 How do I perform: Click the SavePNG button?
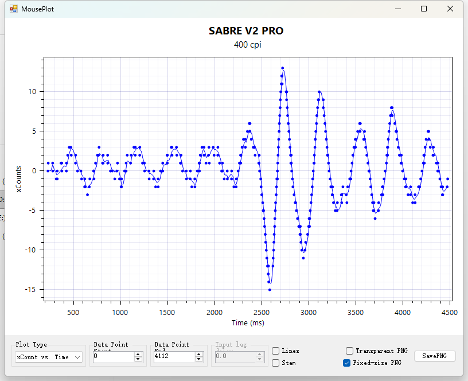coord(435,356)
